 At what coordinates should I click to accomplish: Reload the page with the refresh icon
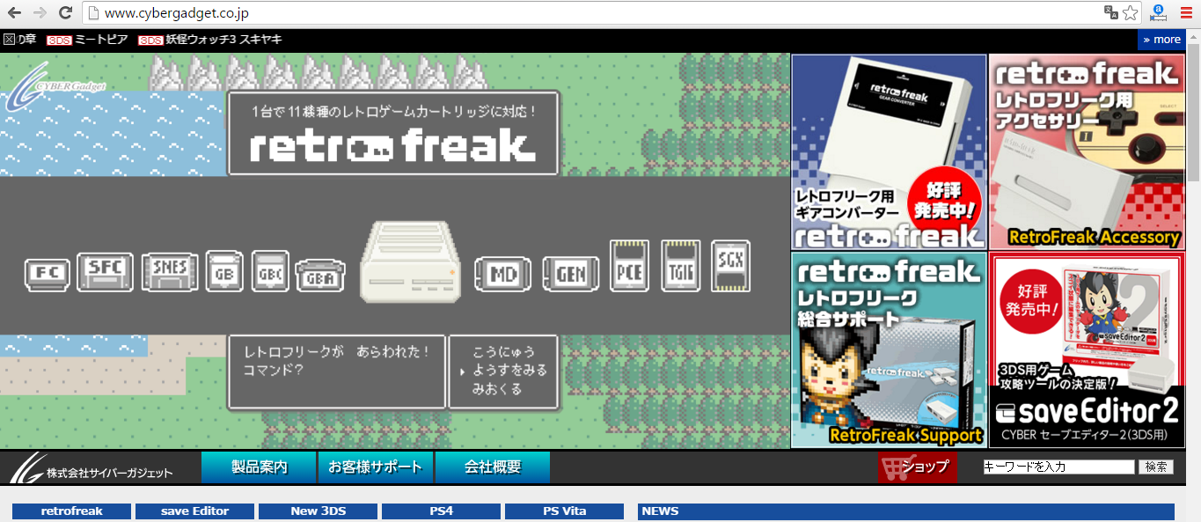(x=65, y=13)
